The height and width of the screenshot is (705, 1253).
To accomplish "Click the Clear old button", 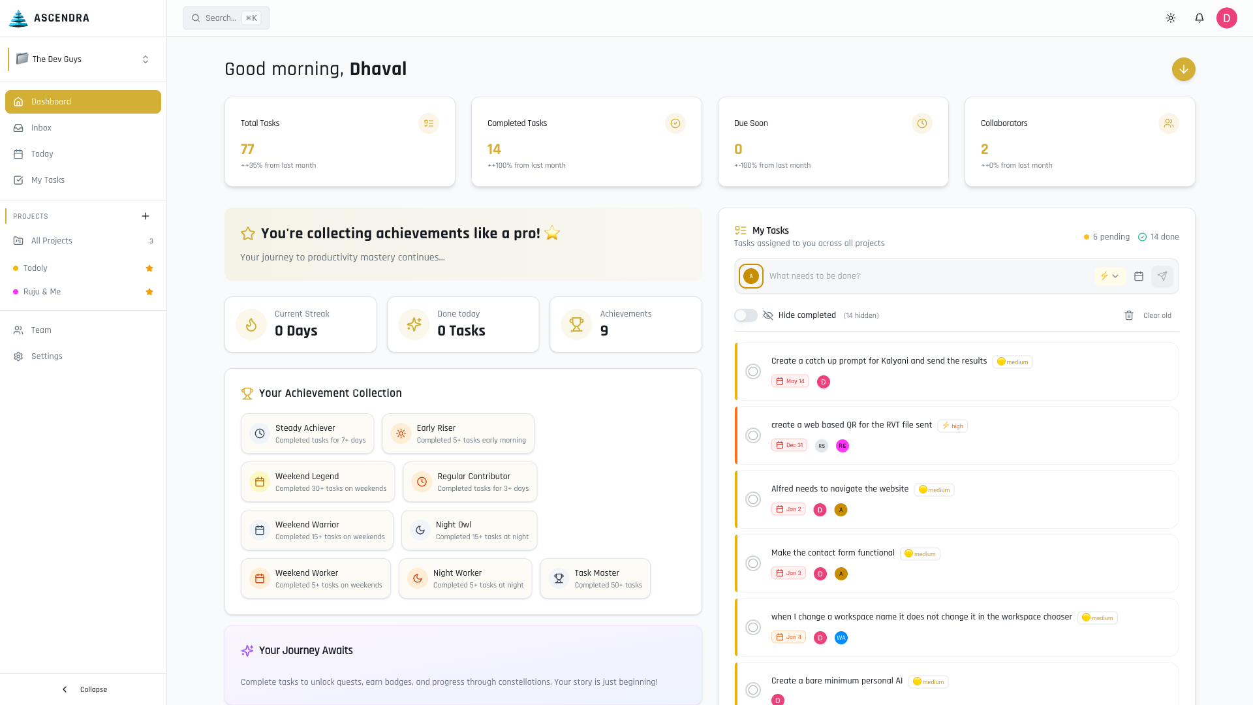I will click(x=1157, y=315).
